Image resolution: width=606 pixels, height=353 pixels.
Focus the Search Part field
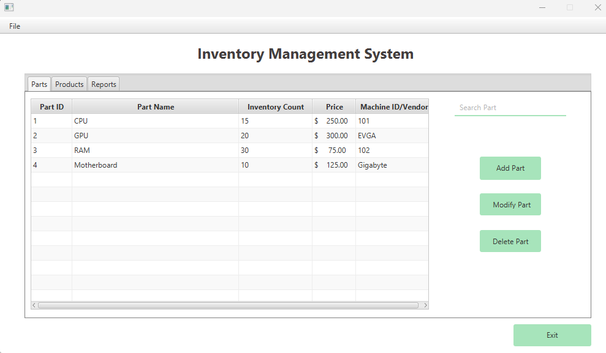coord(510,108)
